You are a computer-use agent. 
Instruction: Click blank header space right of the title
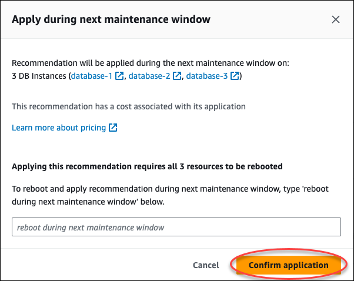click(270, 19)
